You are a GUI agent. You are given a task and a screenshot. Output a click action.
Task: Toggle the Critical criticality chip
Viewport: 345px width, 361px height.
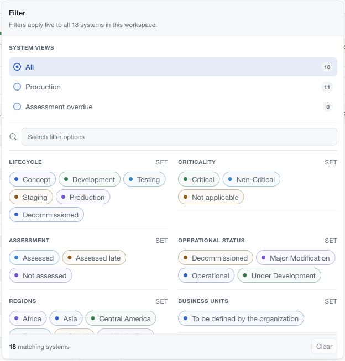[199, 179]
